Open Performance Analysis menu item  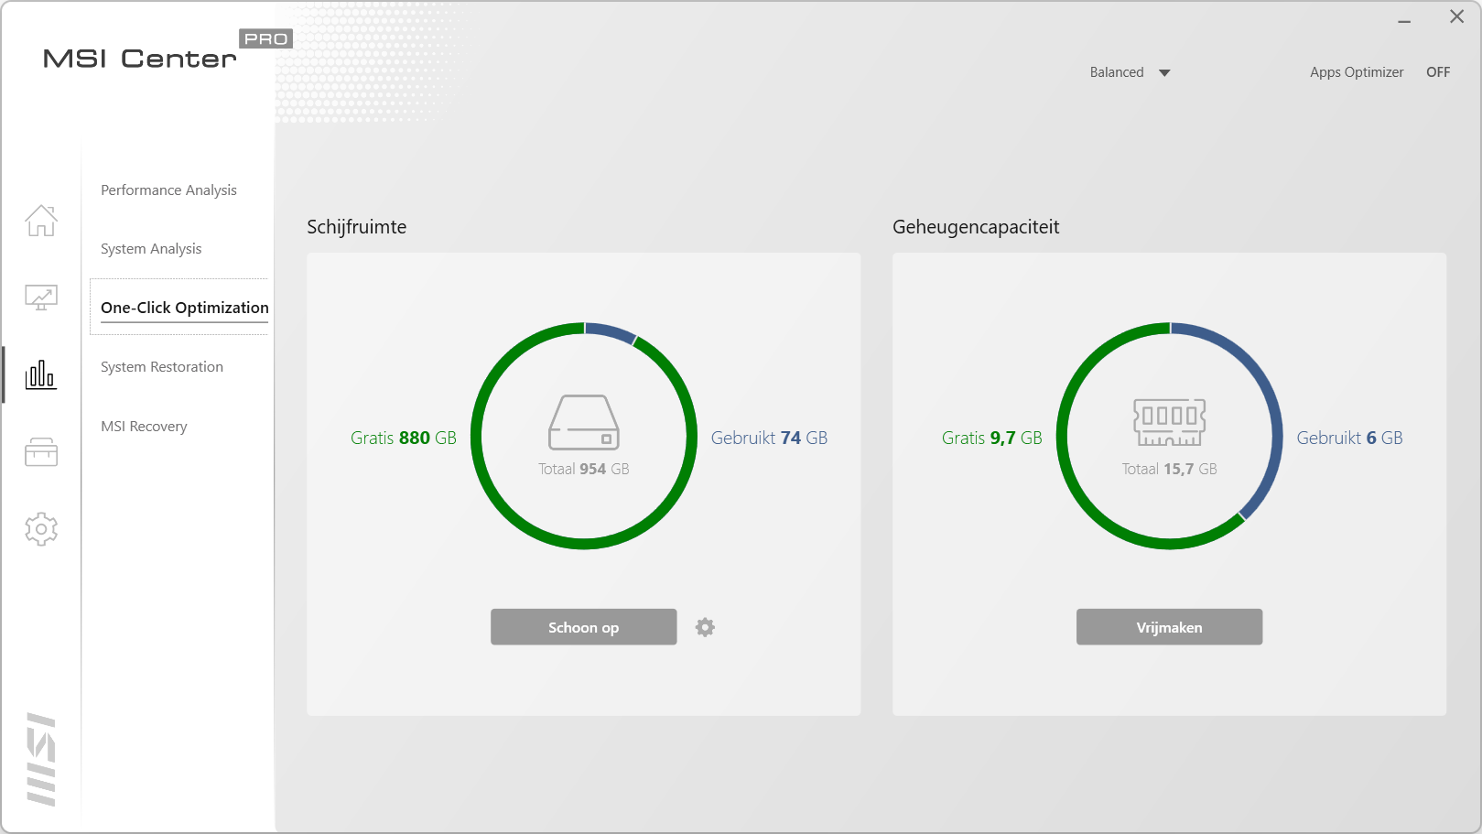168,190
